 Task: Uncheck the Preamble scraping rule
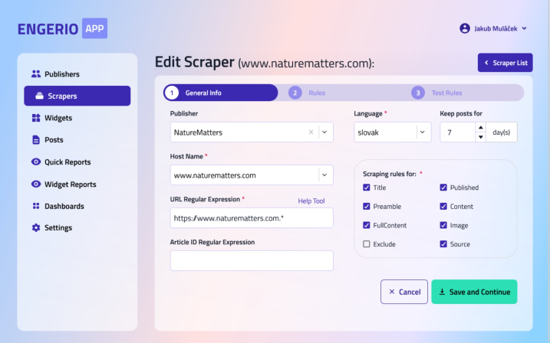[366, 207]
